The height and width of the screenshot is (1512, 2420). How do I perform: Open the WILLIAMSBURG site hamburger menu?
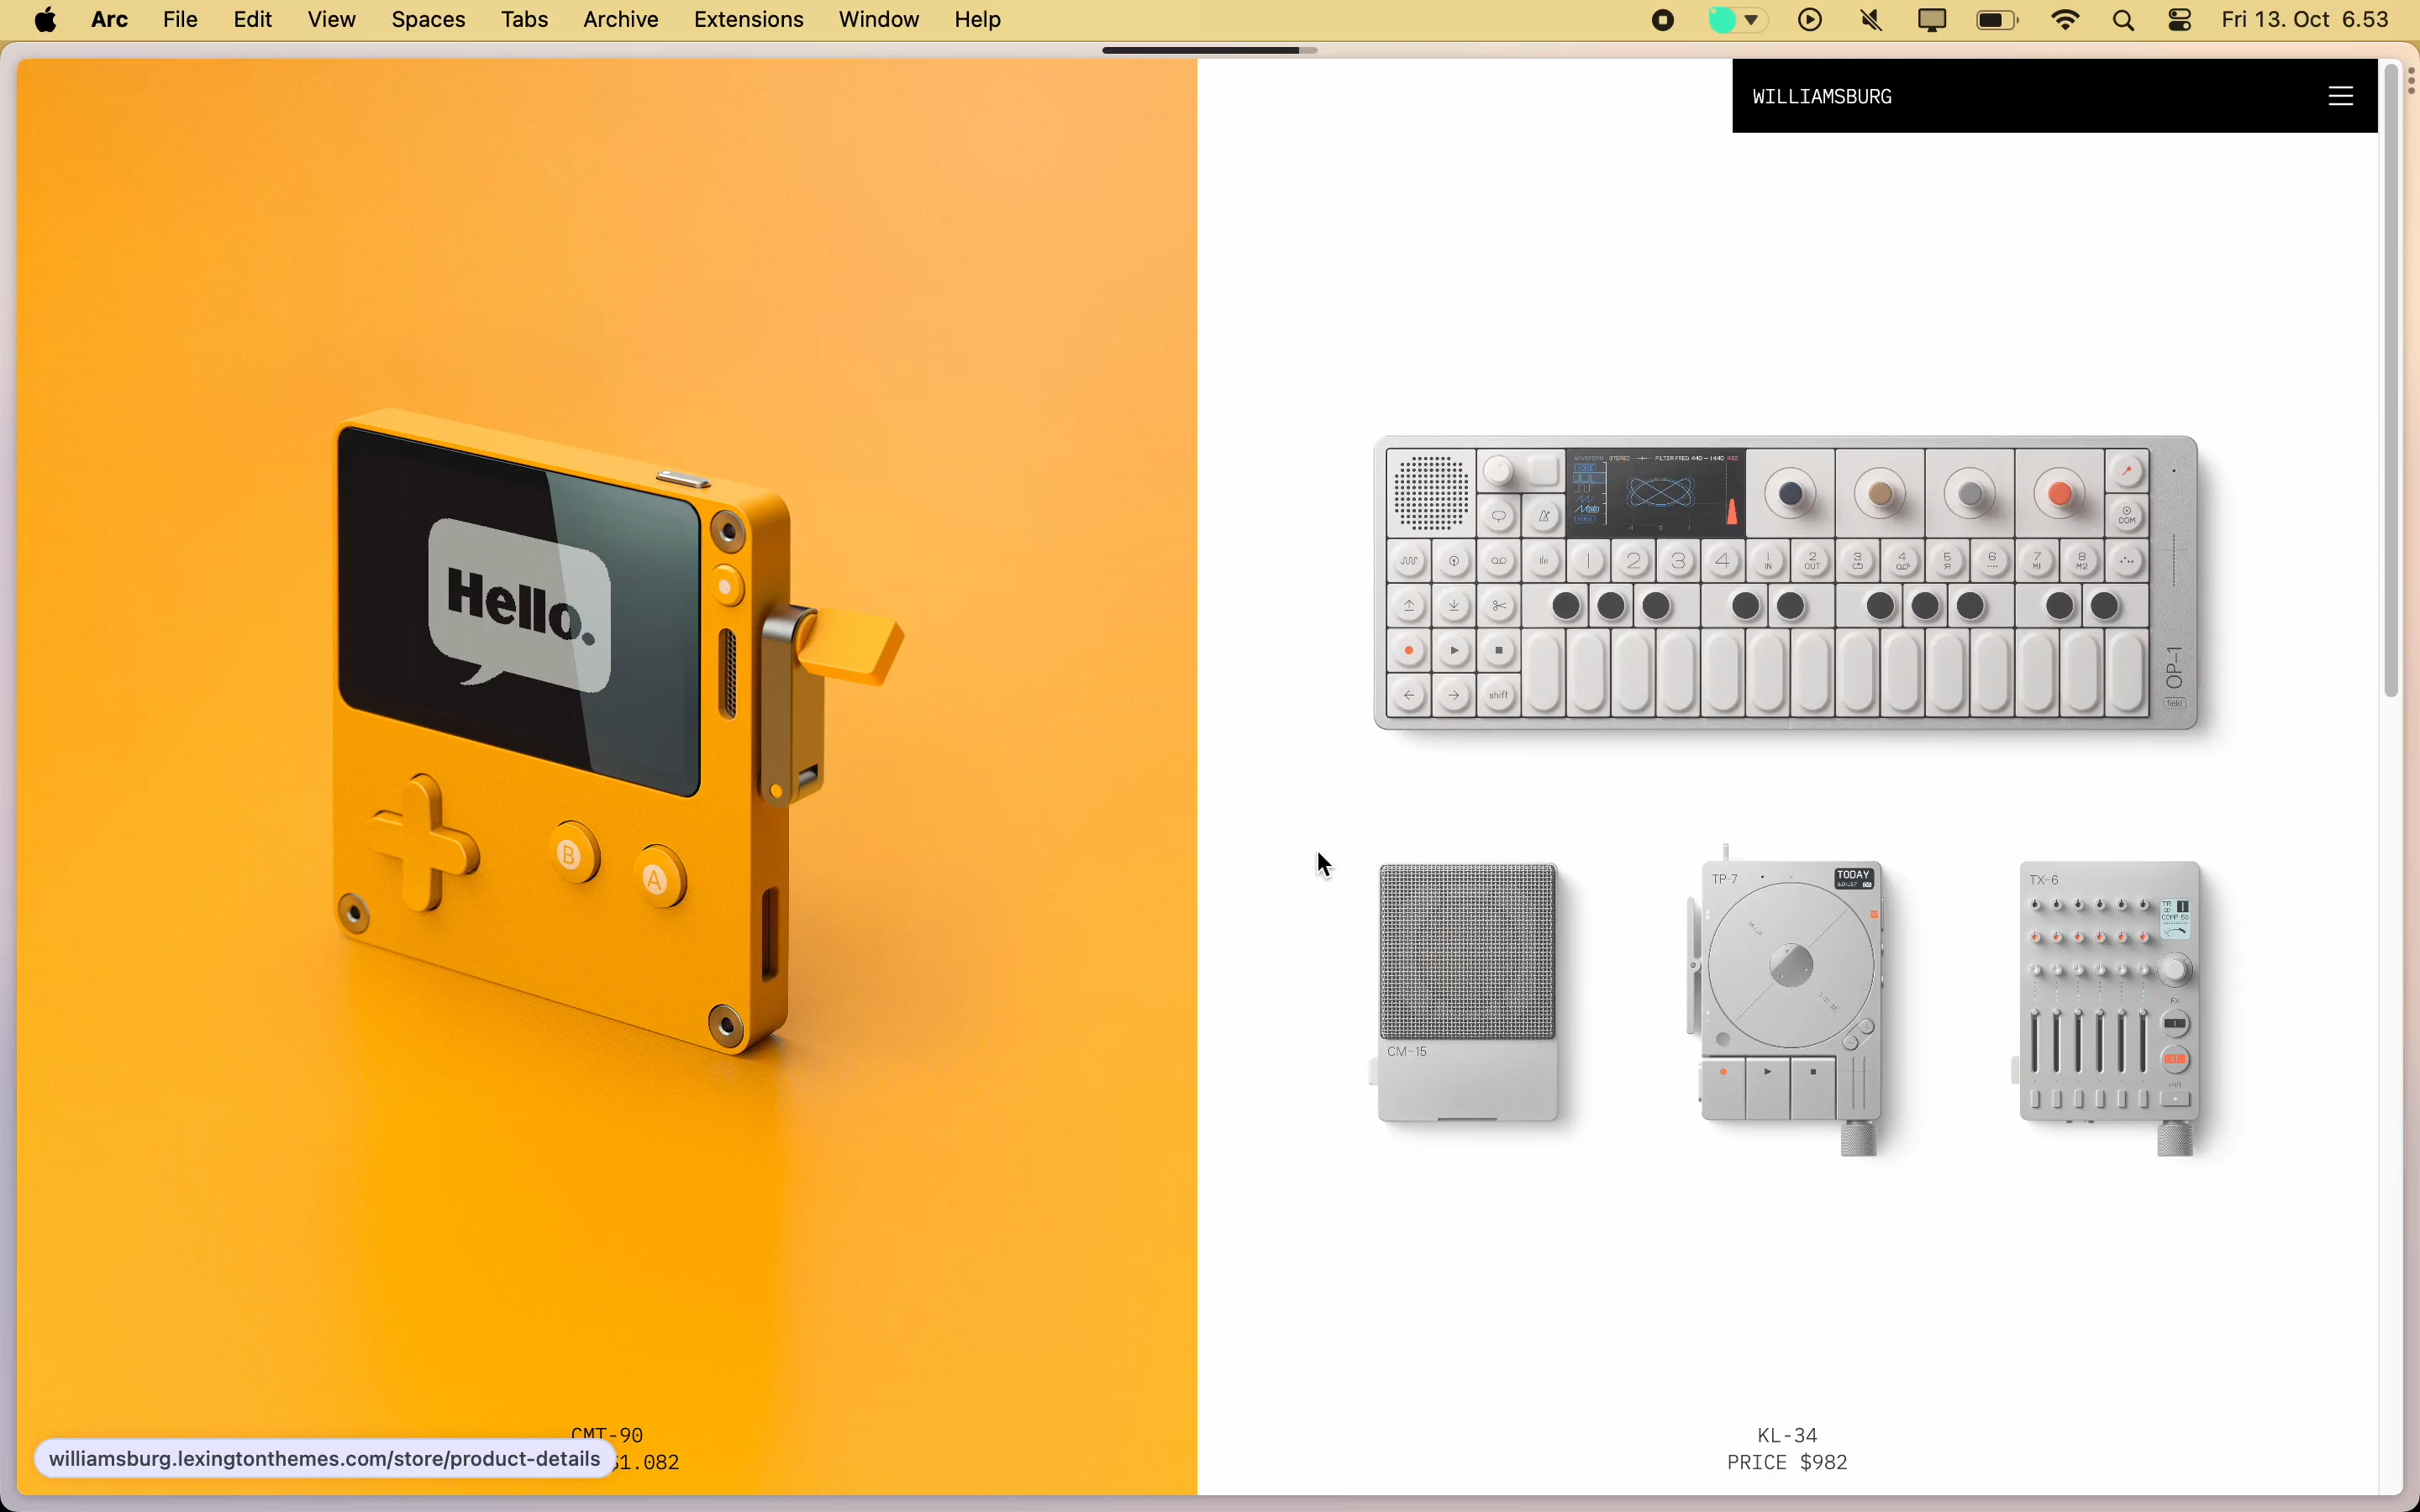2341,96
